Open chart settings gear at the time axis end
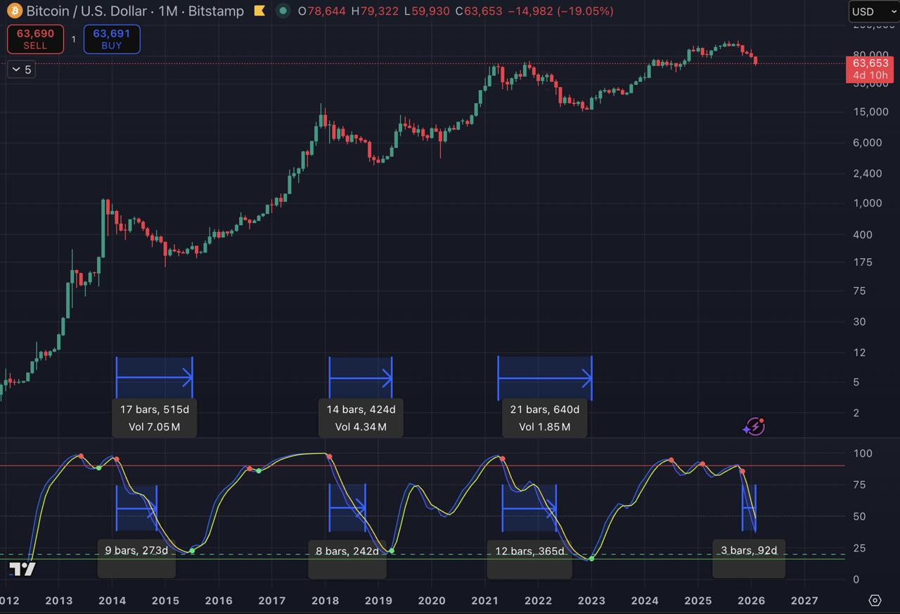Image resolution: width=900 pixels, height=614 pixels. [x=875, y=600]
